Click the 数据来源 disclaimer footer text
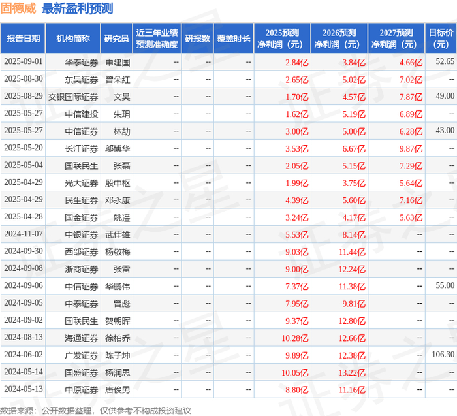The image size is (457, 416). [x=95, y=411]
